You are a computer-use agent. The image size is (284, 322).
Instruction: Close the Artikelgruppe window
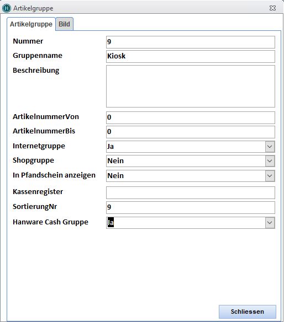pyautogui.click(x=272, y=8)
